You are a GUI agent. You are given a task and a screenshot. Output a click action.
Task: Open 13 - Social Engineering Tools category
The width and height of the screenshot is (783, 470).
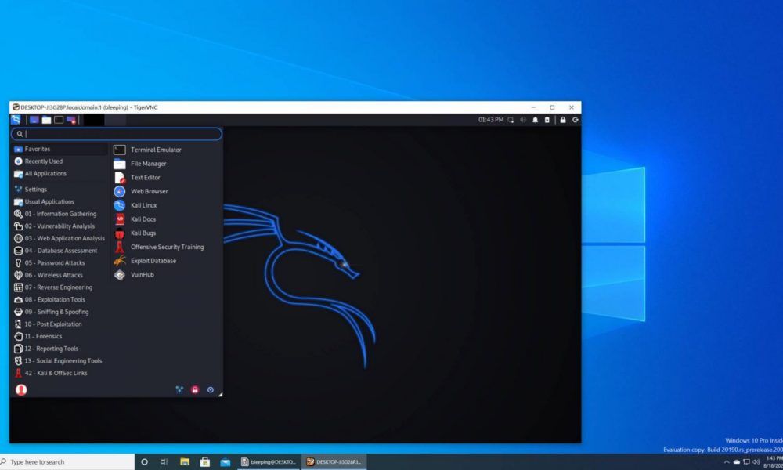tap(60, 360)
